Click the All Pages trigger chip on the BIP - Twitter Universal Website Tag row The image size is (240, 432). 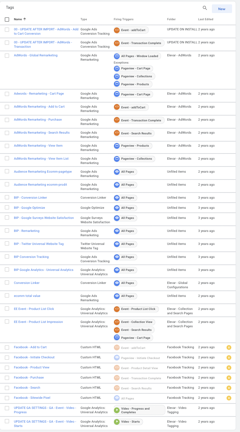[x=125, y=244]
